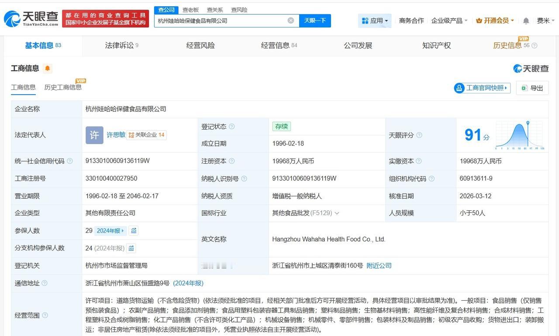Open the chart icon beside 参保人数 29
This screenshot has width=559, height=336.
pos(133,230)
